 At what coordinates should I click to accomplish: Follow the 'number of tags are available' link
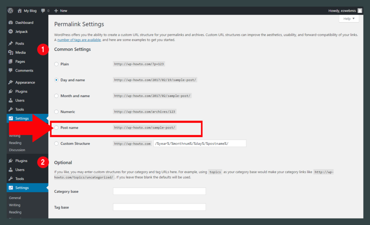[79, 40]
